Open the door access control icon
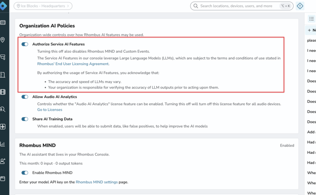Screen dimensions: 316x195 (x=3, y=74)
